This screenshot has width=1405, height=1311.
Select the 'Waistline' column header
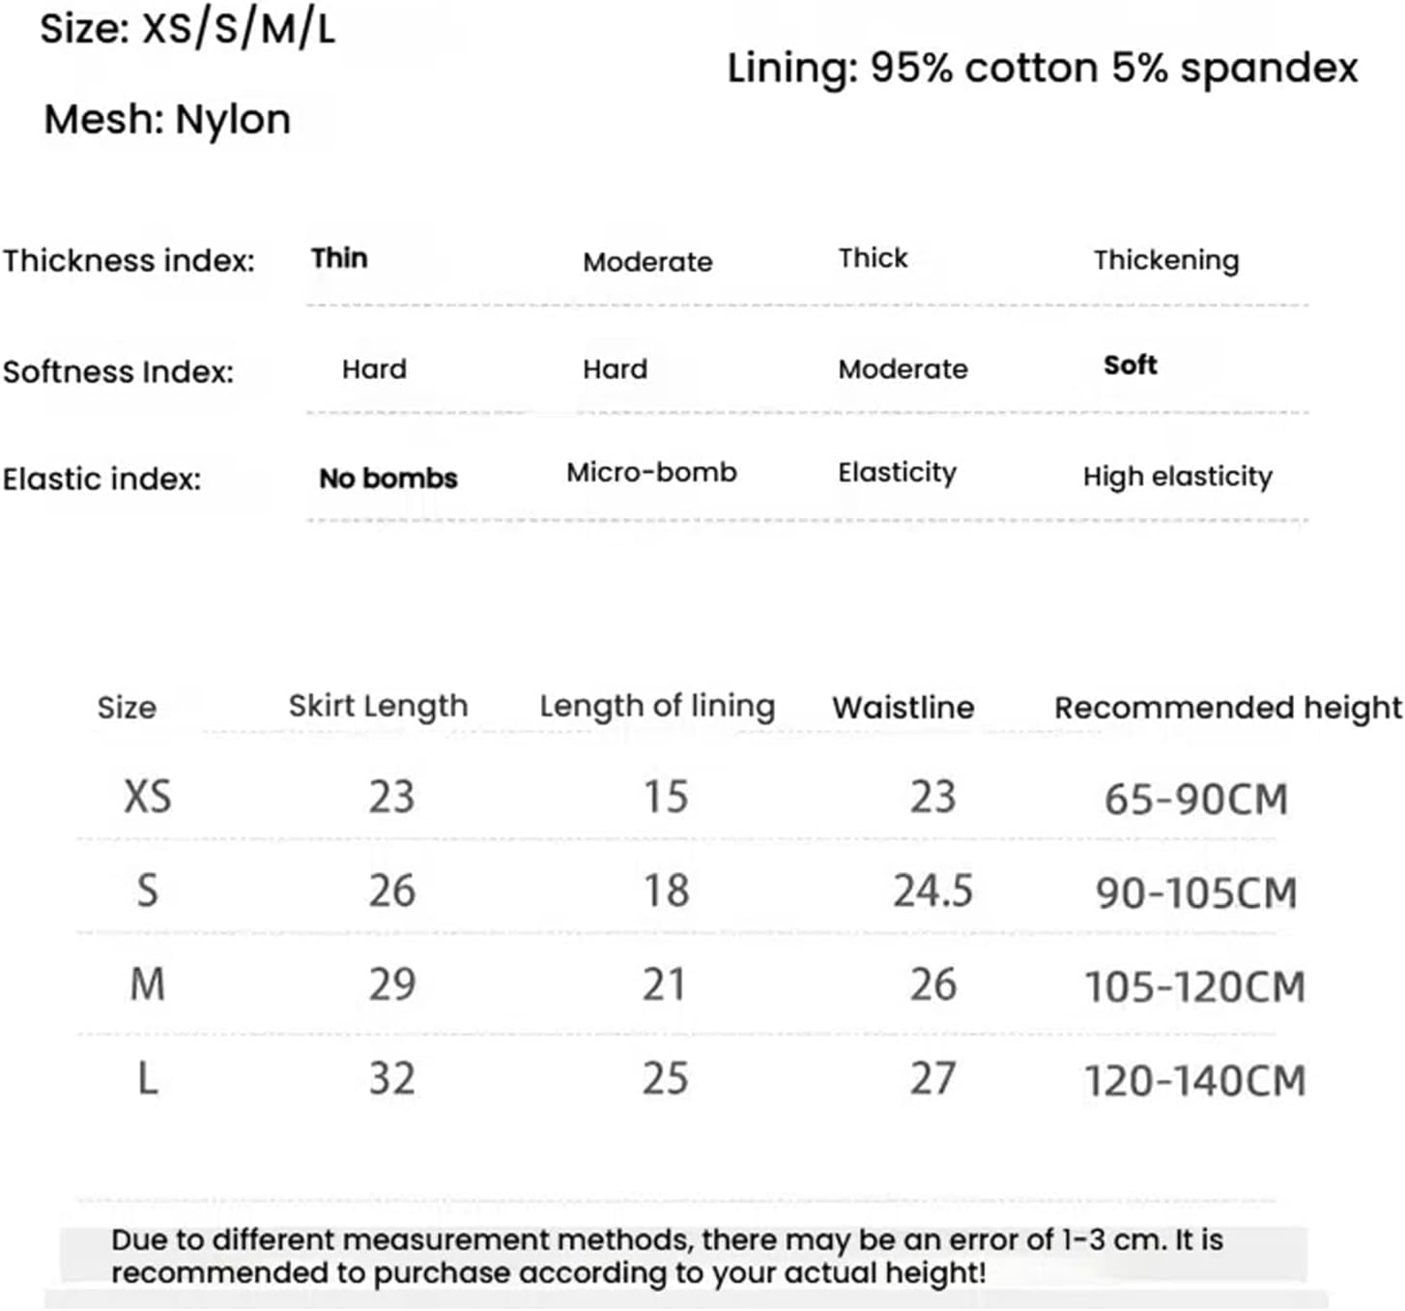[x=903, y=708]
